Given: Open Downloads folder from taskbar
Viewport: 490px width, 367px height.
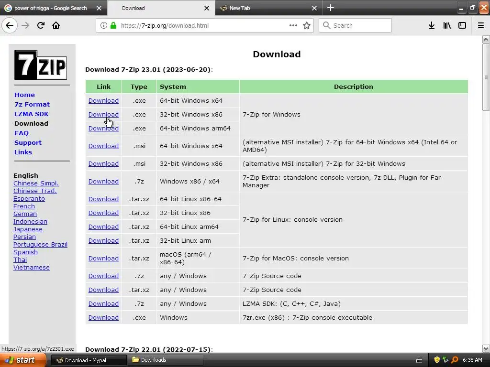Looking at the screenshot, I should (x=165, y=360).
